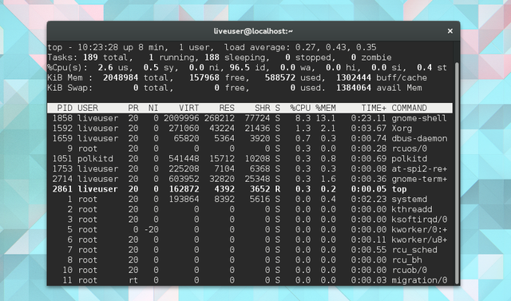This screenshot has width=511, height=301.
Task: Click the ksoftirqd/0 process name
Action: (419, 220)
